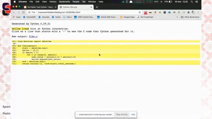Open the Extensions puzzle piece menu
Viewport: 212px width, 119px height.
coord(188,12)
